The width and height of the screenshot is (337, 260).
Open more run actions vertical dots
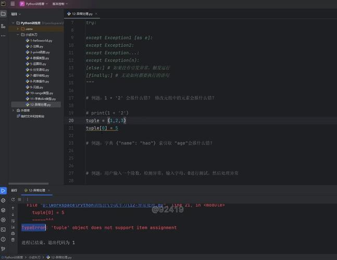27,200
